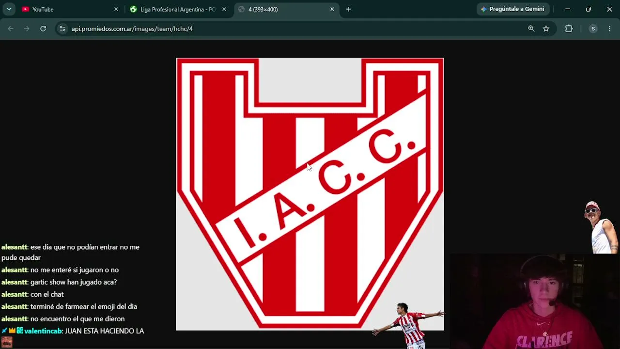Open the tab search dropdown arrow
The image size is (620, 349).
pyautogui.click(x=9, y=9)
